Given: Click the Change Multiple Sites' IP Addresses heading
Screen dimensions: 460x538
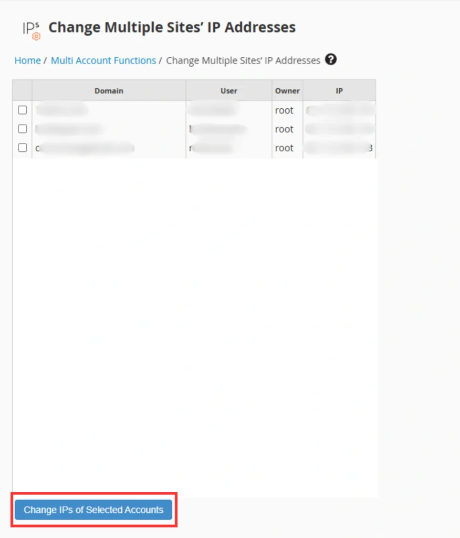Looking at the screenshot, I should pos(172,27).
